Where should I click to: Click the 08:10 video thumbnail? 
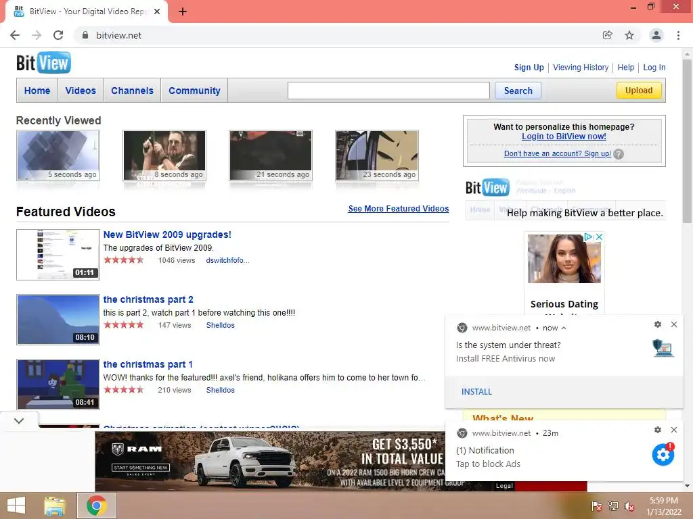click(x=58, y=320)
